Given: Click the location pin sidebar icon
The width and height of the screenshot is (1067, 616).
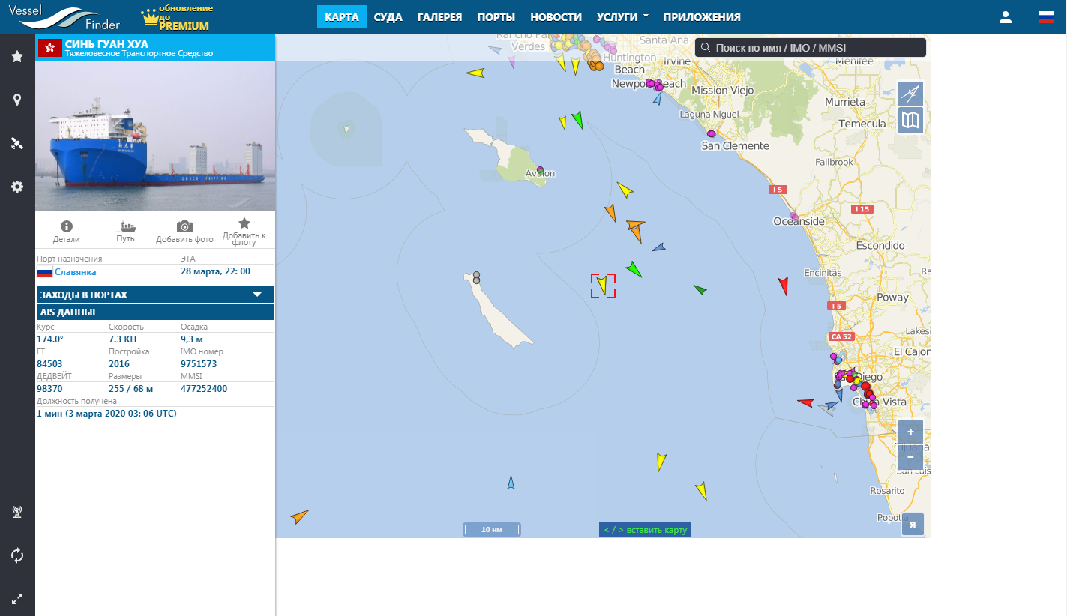Looking at the screenshot, I should pos(17,100).
